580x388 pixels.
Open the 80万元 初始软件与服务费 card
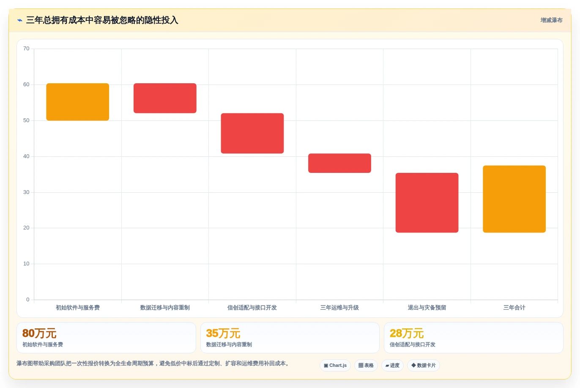click(x=106, y=338)
